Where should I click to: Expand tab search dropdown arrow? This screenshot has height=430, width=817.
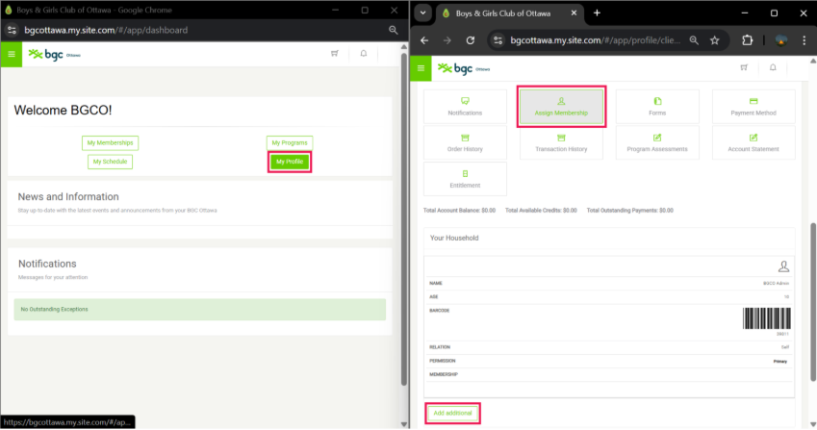tap(422, 13)
